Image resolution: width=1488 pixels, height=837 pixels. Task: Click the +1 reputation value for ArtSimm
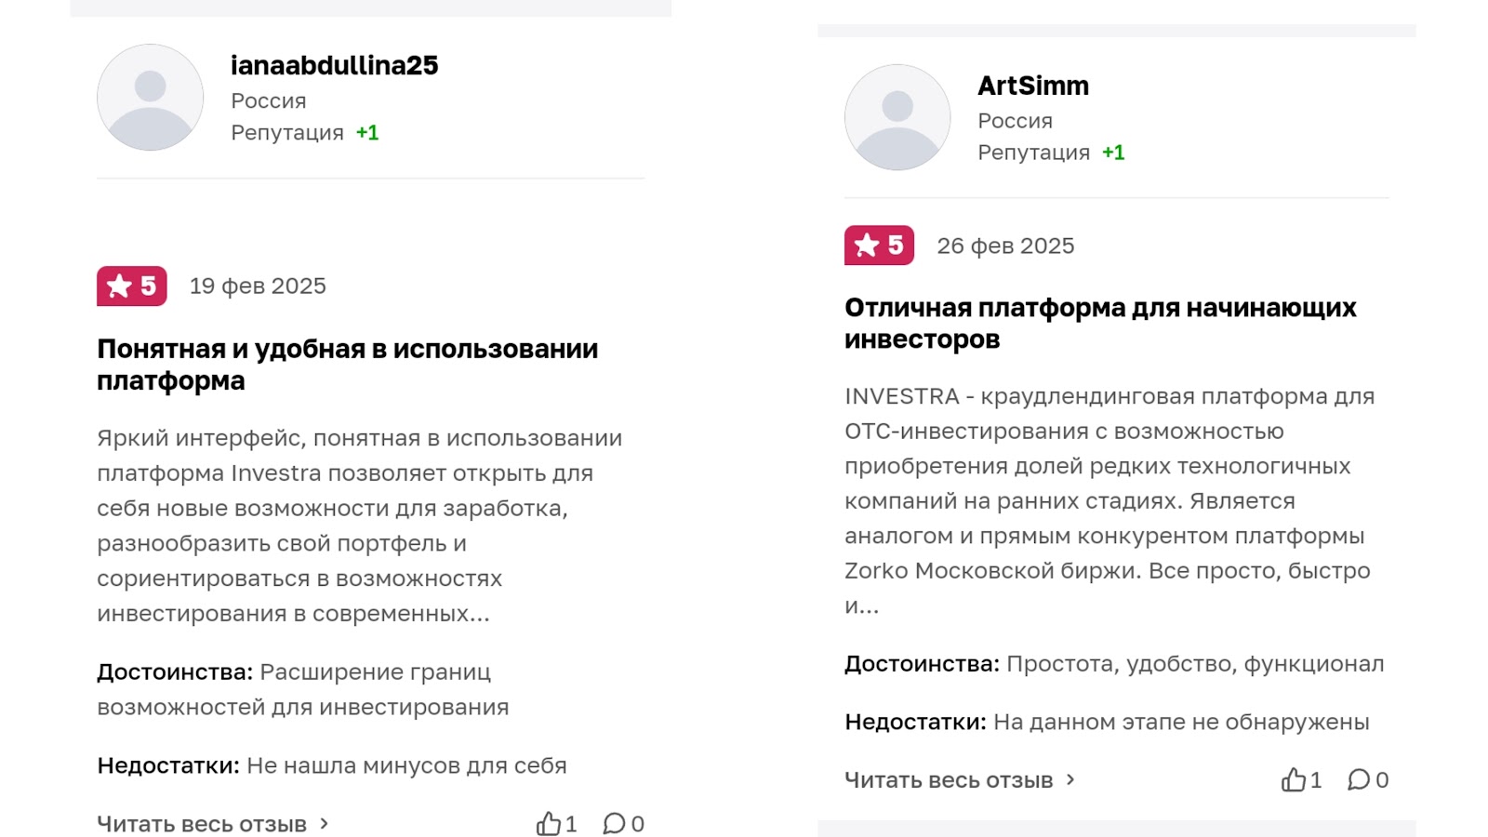click(x=1113, y=153)
